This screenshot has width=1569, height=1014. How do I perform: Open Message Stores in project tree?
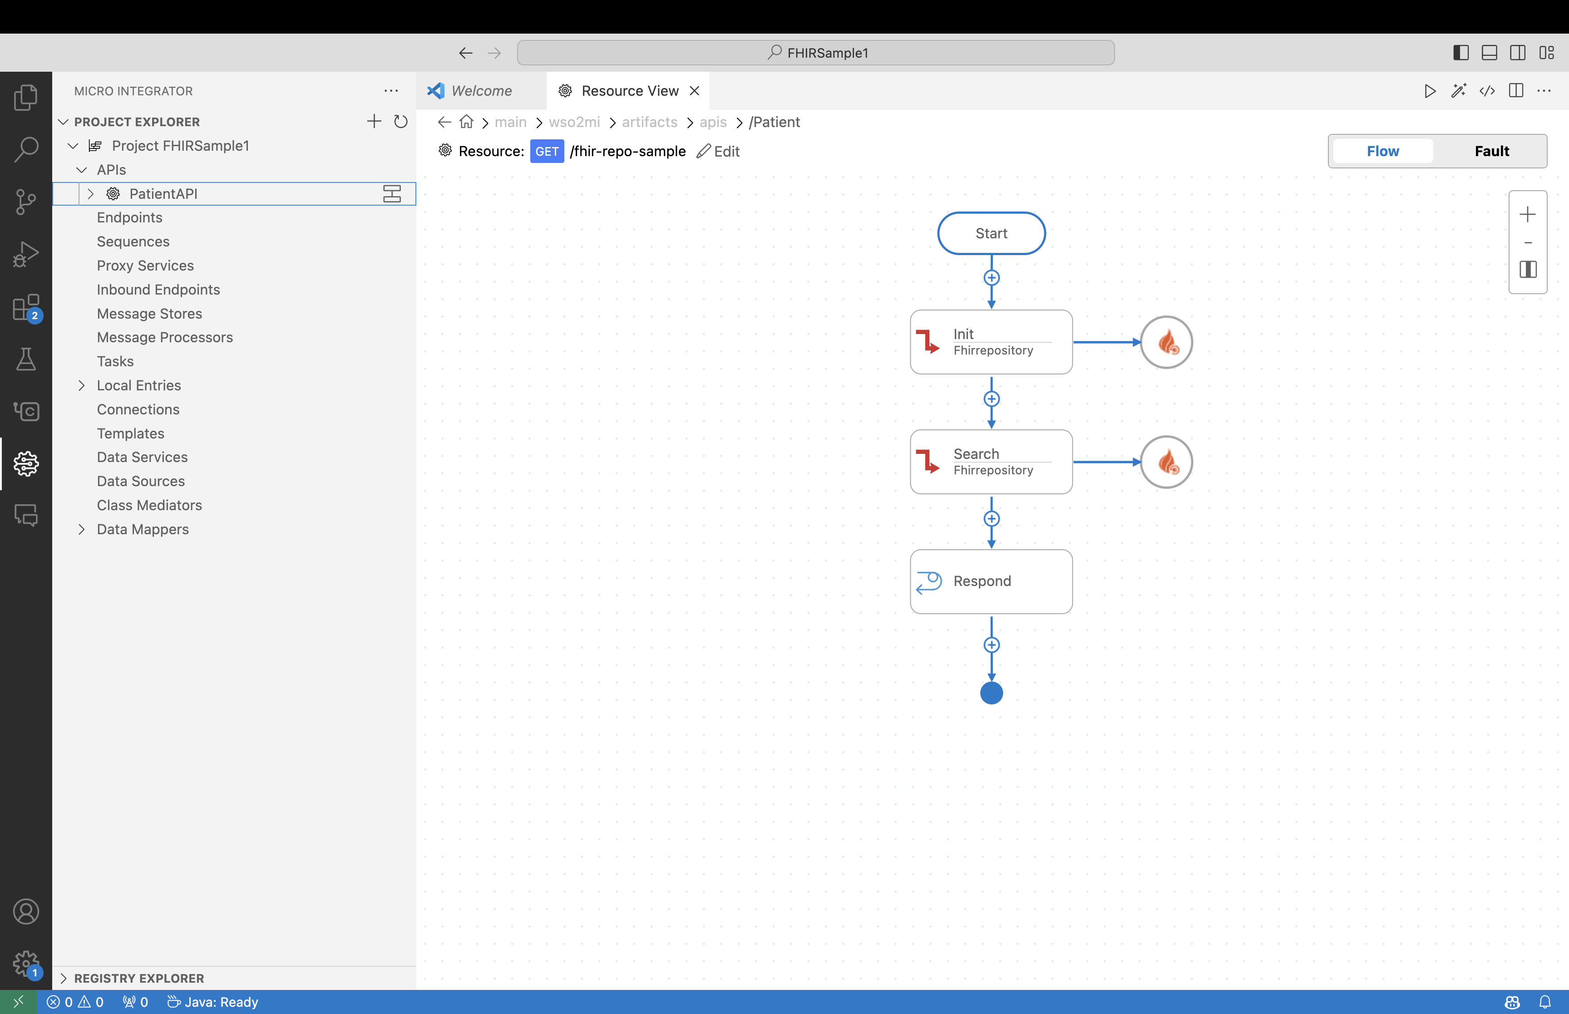(x=149, y=314)
